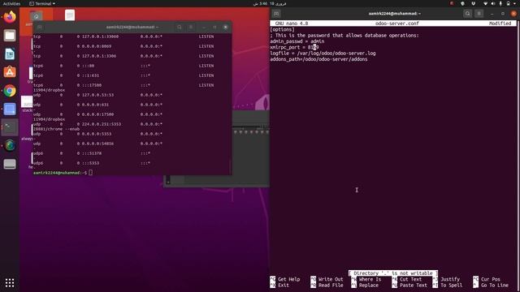Open hamburger menu in netstat terminal header

click(191, 27)
